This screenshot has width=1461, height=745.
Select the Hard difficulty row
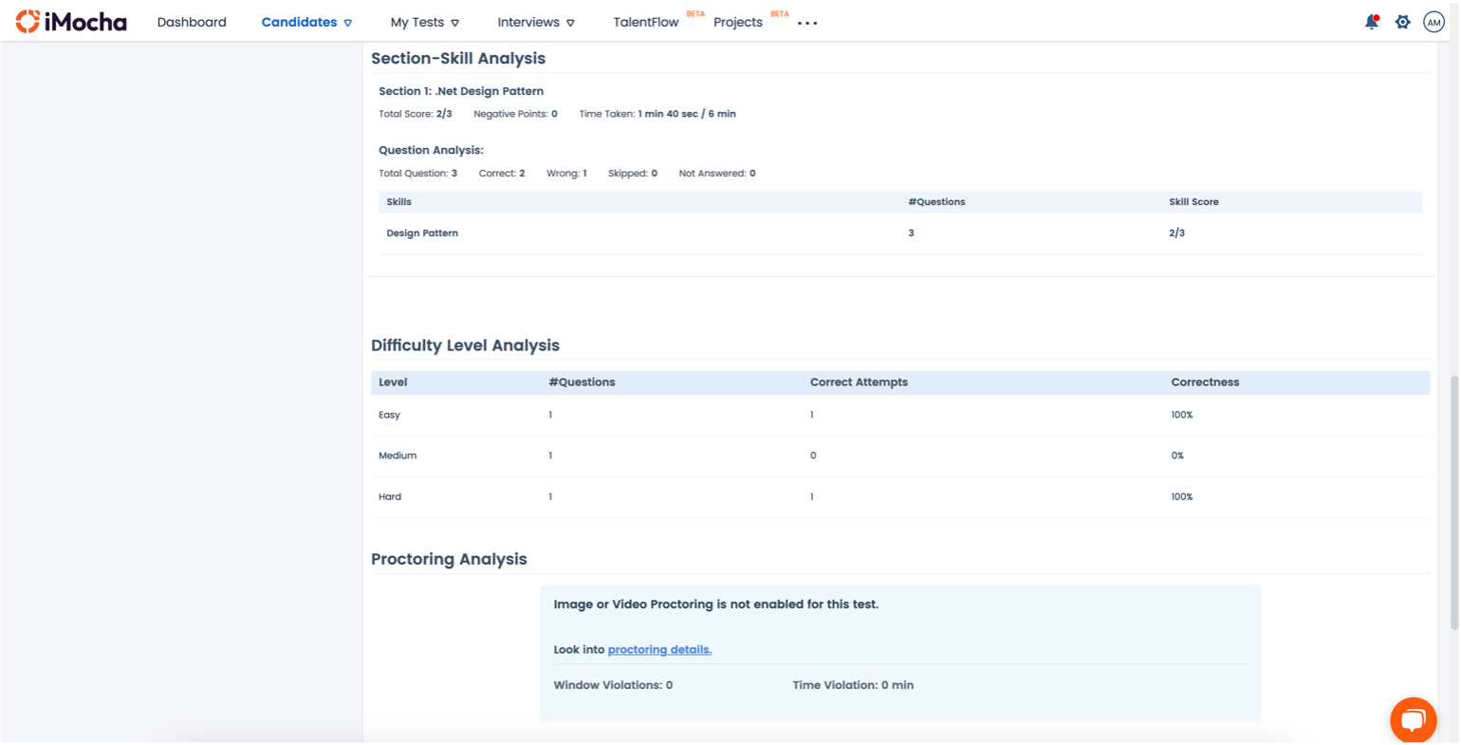pos(390,497)
